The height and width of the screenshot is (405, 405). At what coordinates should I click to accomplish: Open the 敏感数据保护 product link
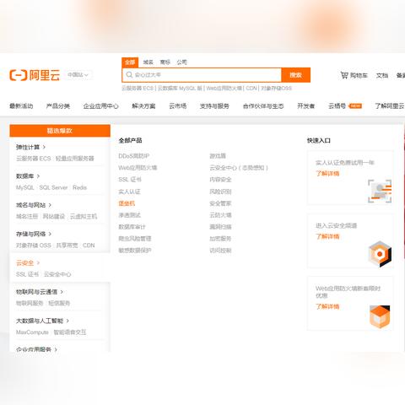tap(135, 251)
